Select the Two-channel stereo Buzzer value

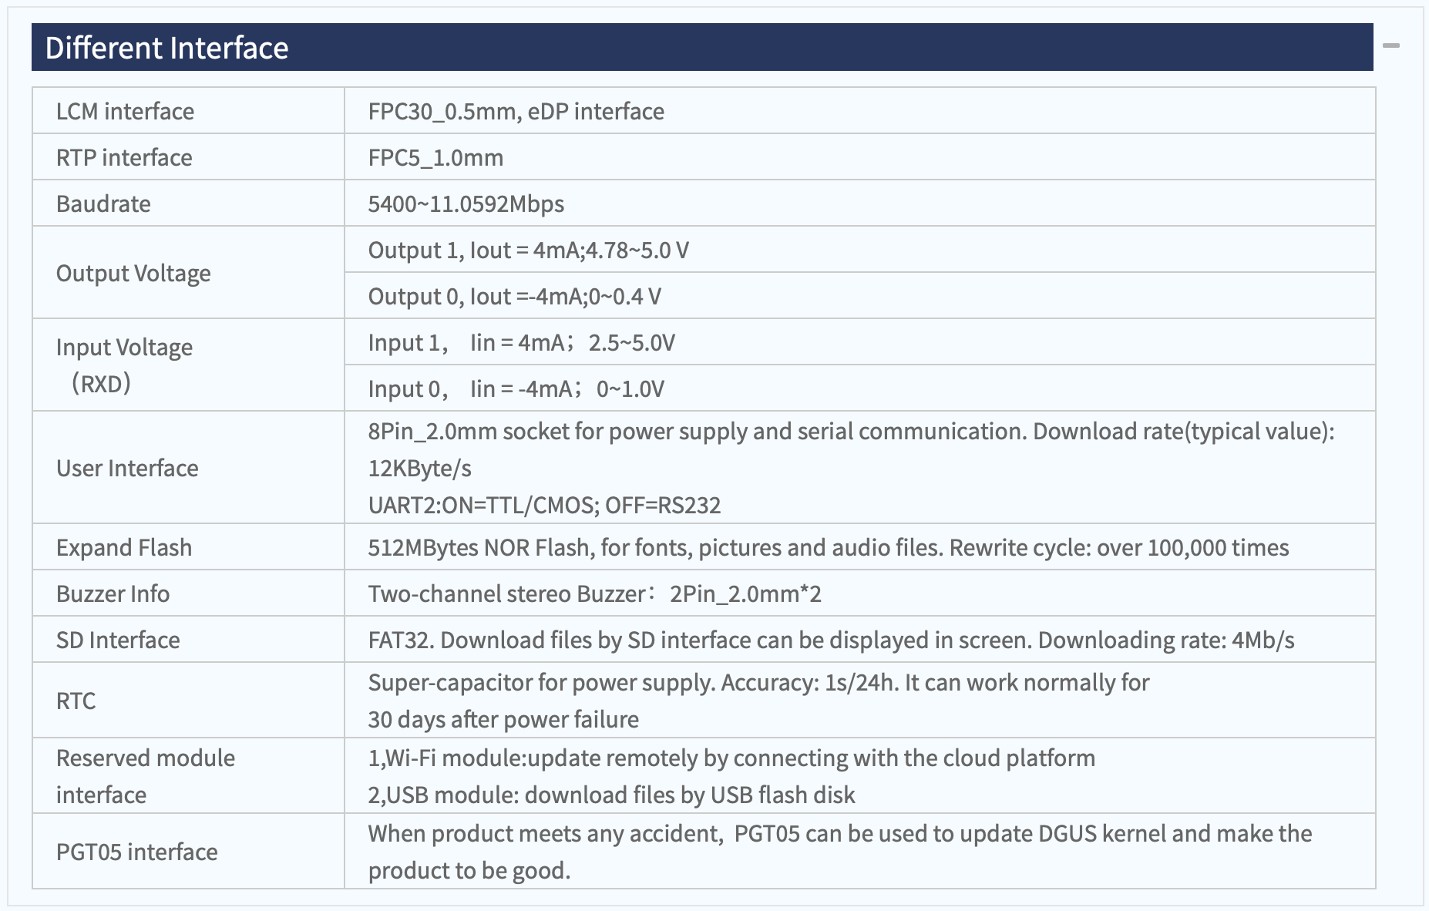[594, 593]
